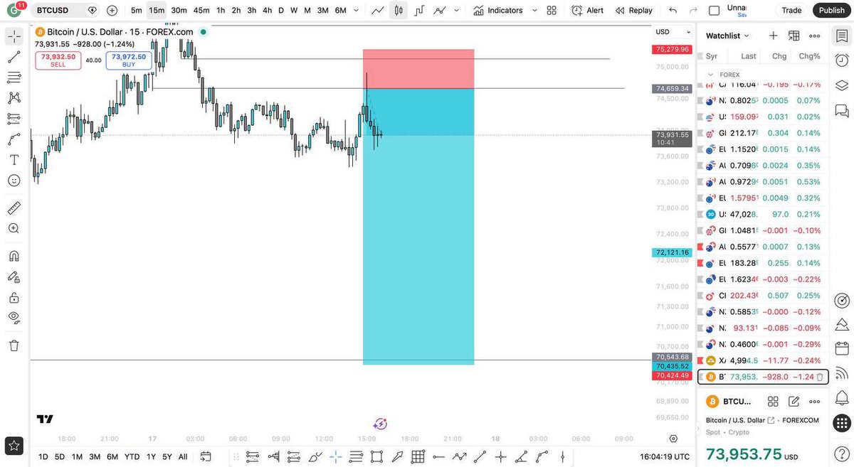
Task: Sort watchlist by Chg% column
Action: pos(809,55)
